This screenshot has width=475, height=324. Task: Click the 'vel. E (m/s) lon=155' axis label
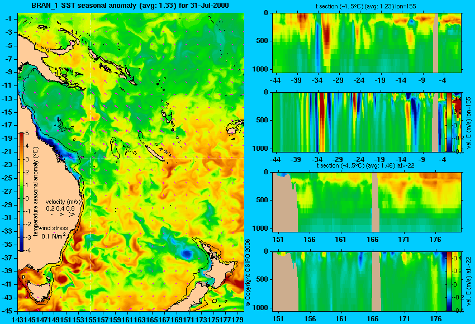coord(469,123)
